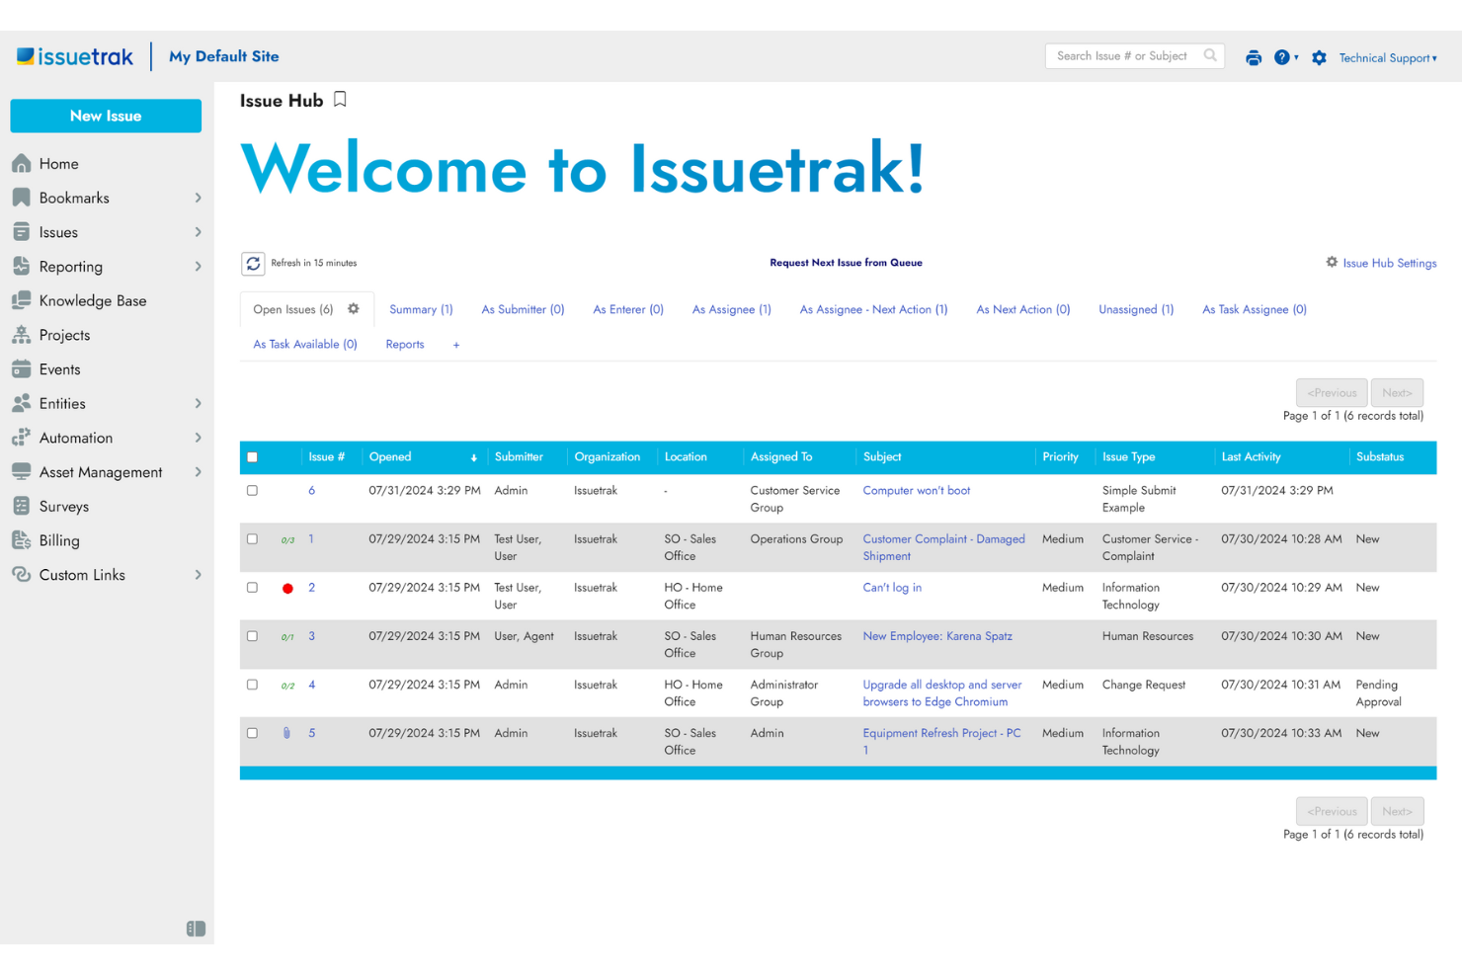Collapse the sidebar using the bottom panel icon
The width and height of the screenshot is (1462, 975).
195,929
